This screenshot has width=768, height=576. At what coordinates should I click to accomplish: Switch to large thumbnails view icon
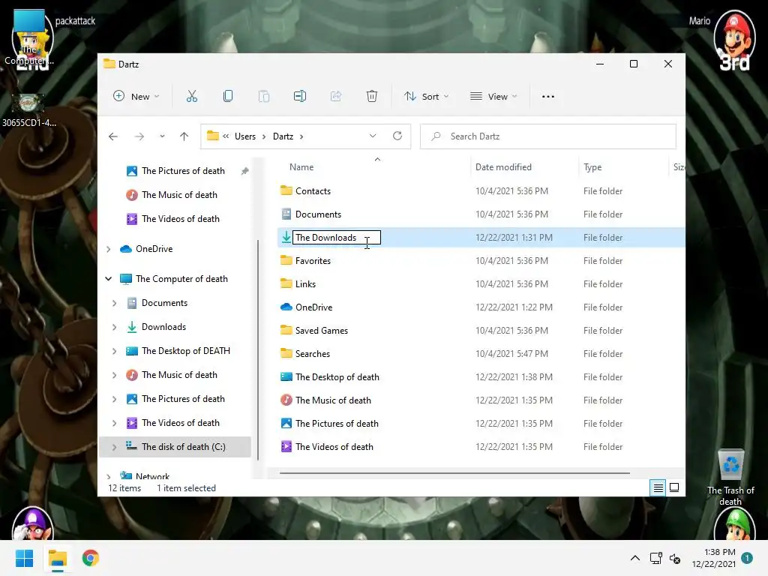coord(674,487)
